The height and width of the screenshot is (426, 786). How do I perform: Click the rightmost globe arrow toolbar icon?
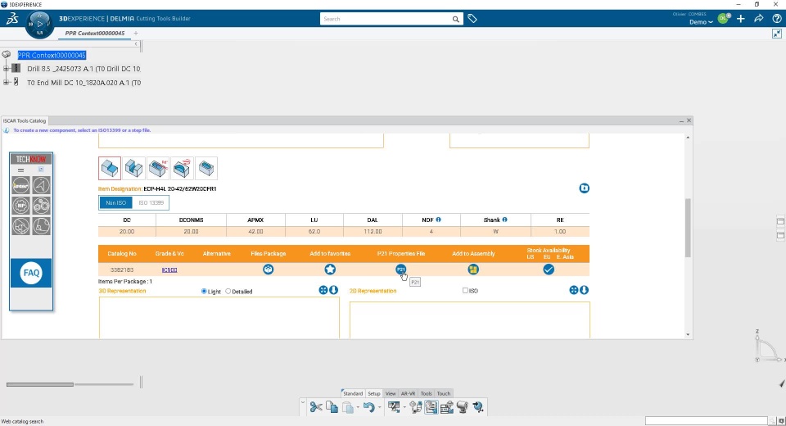(478, 407)
